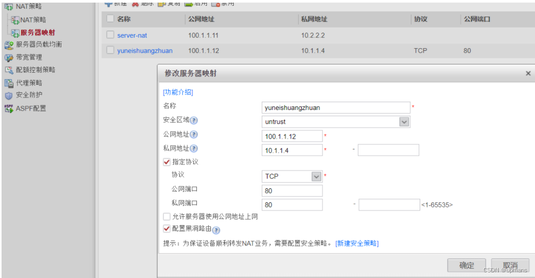Image resolution: width=535 pixels, height=278 pixels.
Task: Click the 名称 column header
Action: pos(124,19)
